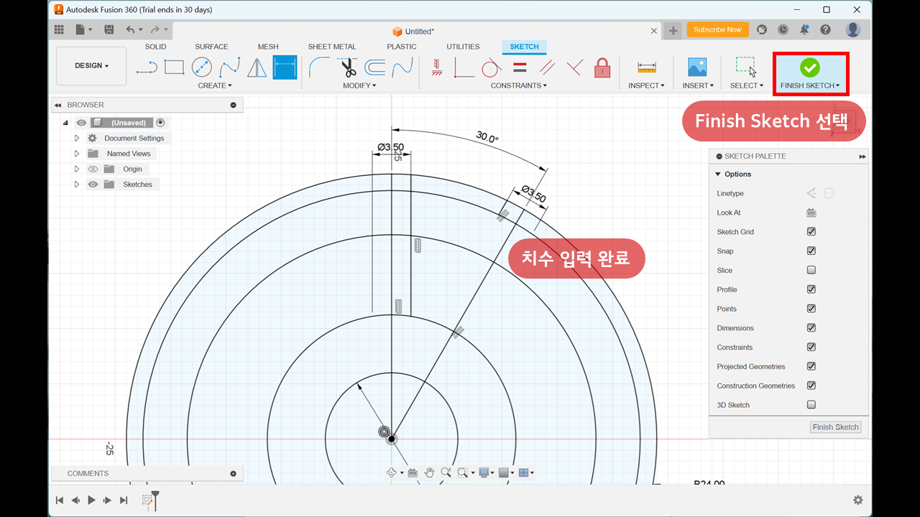Click the Save disk icon
920x517 pixels.
(109, 29)
